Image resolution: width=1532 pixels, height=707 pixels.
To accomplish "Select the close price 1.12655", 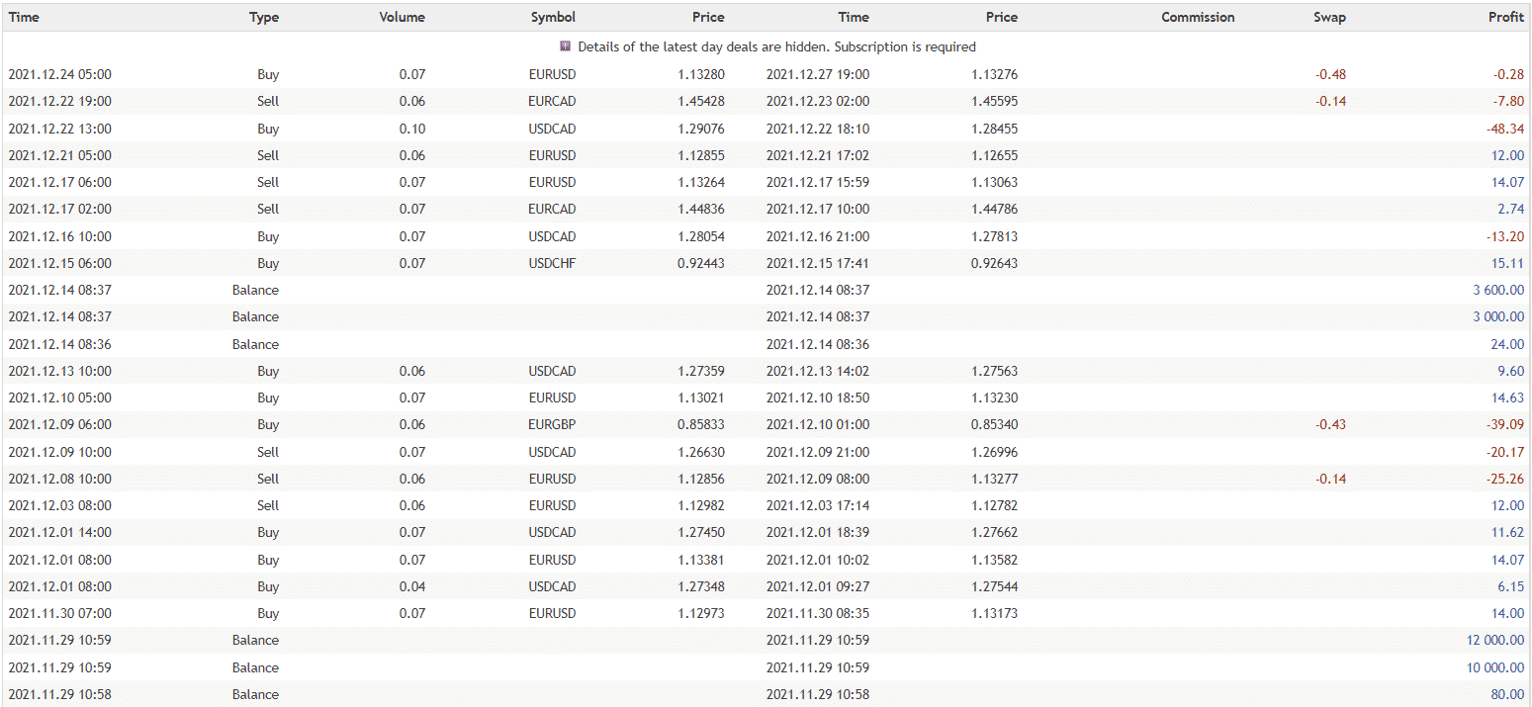I will (995, 155).
